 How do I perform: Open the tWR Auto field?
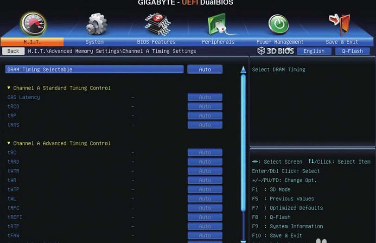tap(205, 180)
